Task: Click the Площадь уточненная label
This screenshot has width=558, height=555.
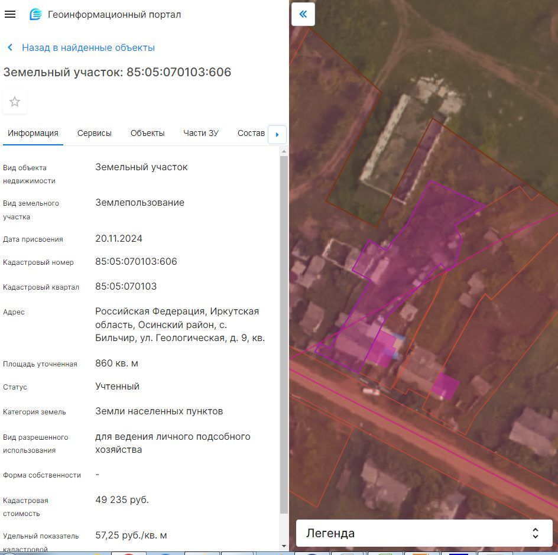Action: tap(40, 364)
